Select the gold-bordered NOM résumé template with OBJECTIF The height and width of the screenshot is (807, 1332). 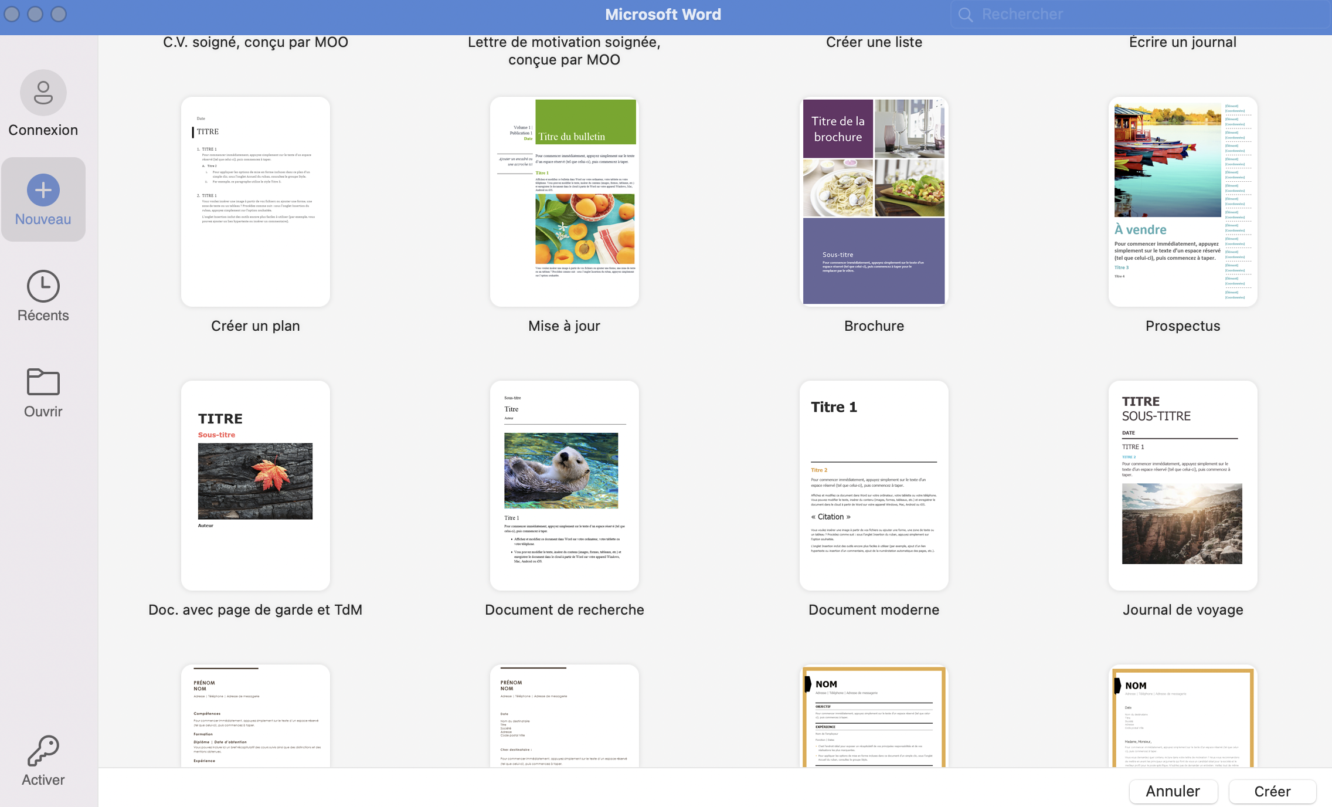tap(874, 716)
